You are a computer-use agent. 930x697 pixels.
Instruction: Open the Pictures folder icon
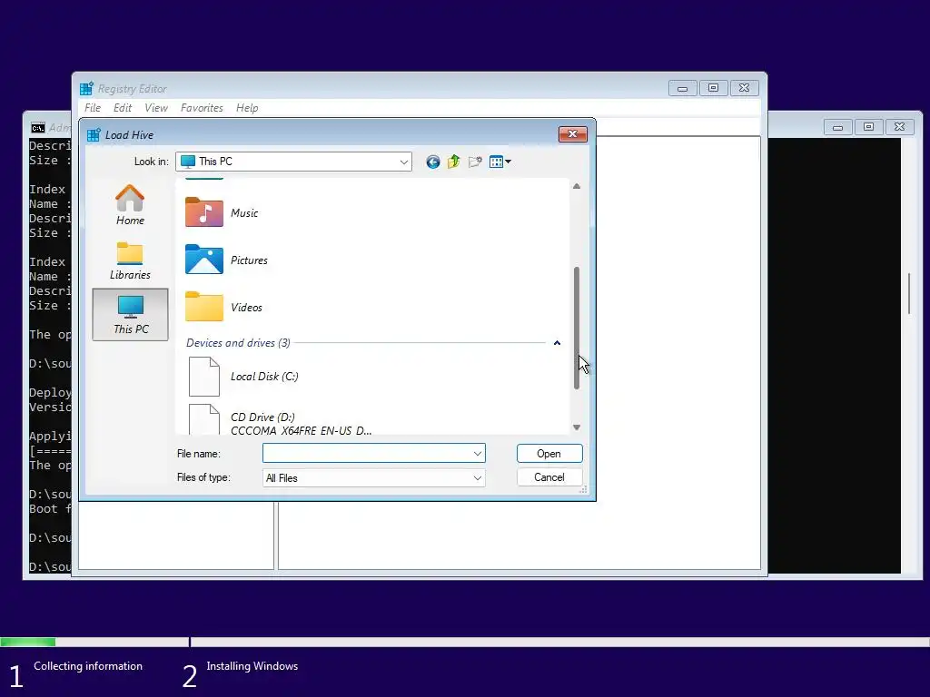pos(204,260)
